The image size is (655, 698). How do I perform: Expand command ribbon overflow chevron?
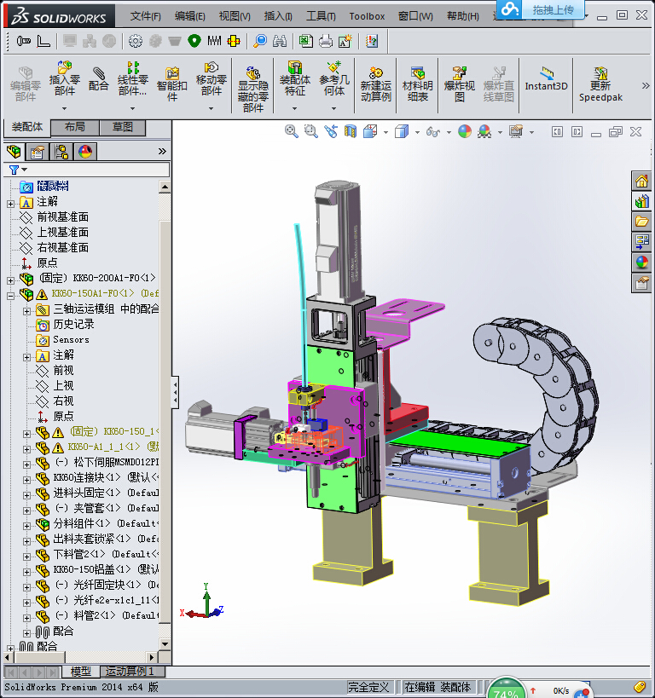[x=646, y=85]
